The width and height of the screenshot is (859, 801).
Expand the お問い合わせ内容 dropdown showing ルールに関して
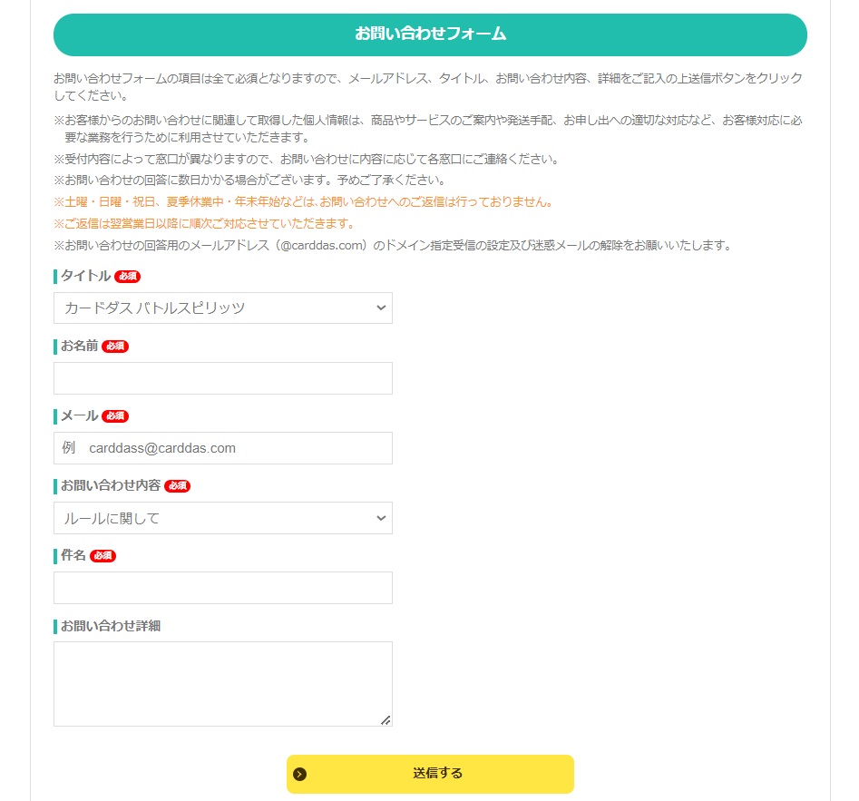222,518
